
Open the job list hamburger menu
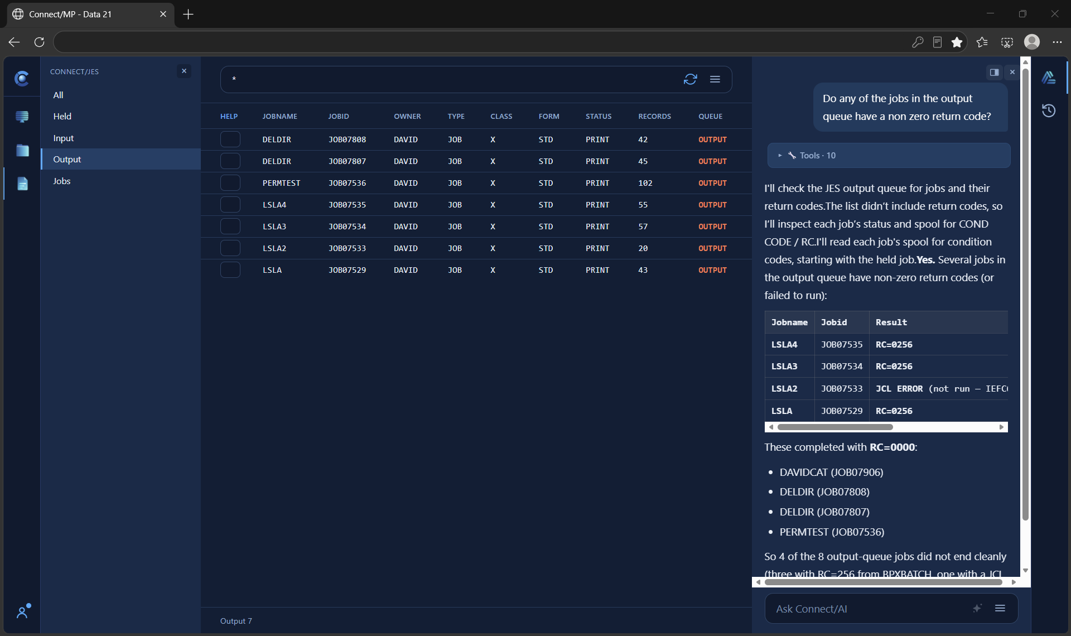point(715,79)
